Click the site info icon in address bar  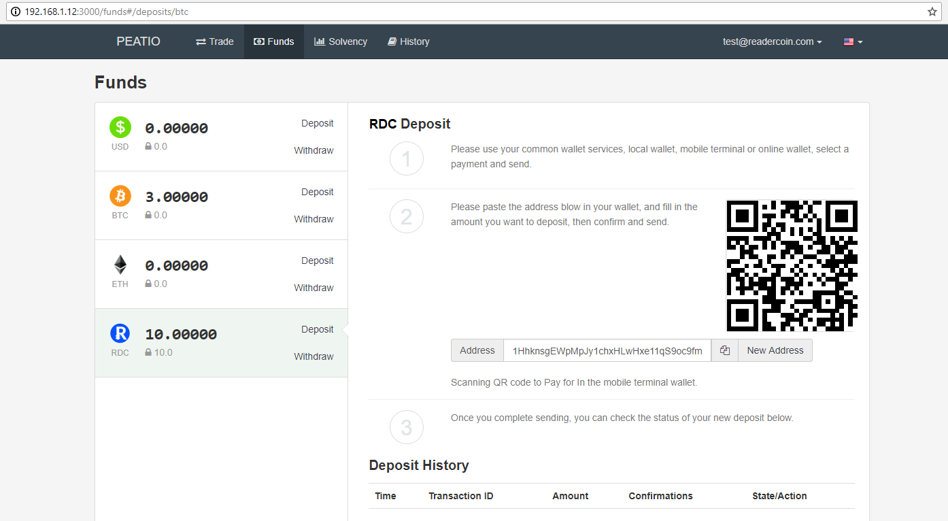pos(16,12)
